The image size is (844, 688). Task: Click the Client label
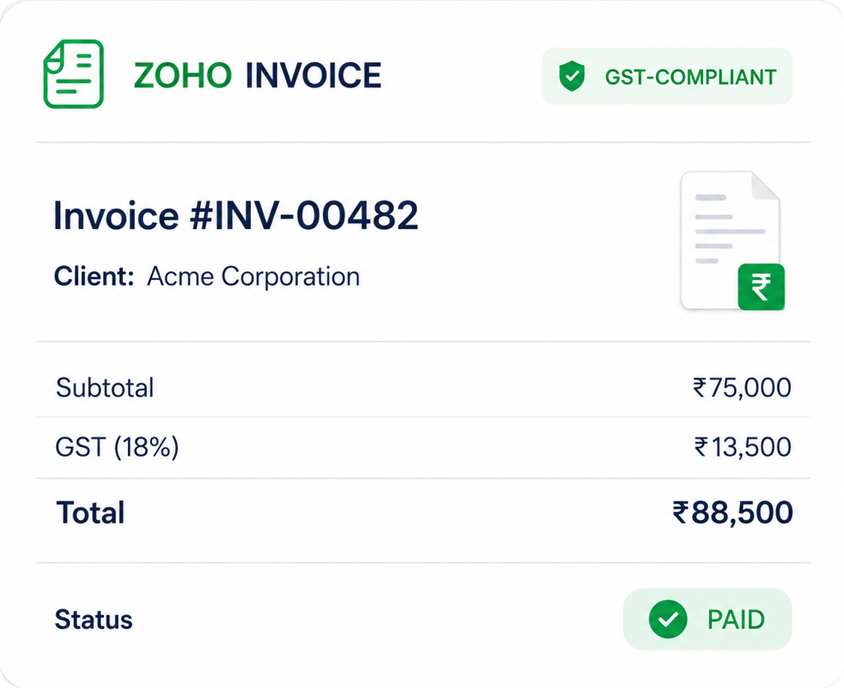94,276
